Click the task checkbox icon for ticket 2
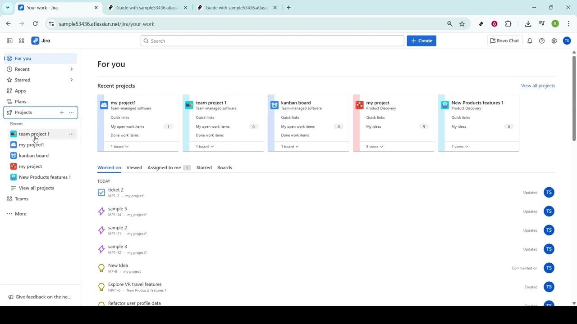Screen dimensions: 577x324 [x=101, y=193]
